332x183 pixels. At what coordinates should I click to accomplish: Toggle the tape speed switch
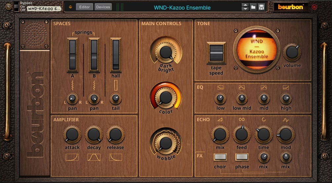point(216,53)
